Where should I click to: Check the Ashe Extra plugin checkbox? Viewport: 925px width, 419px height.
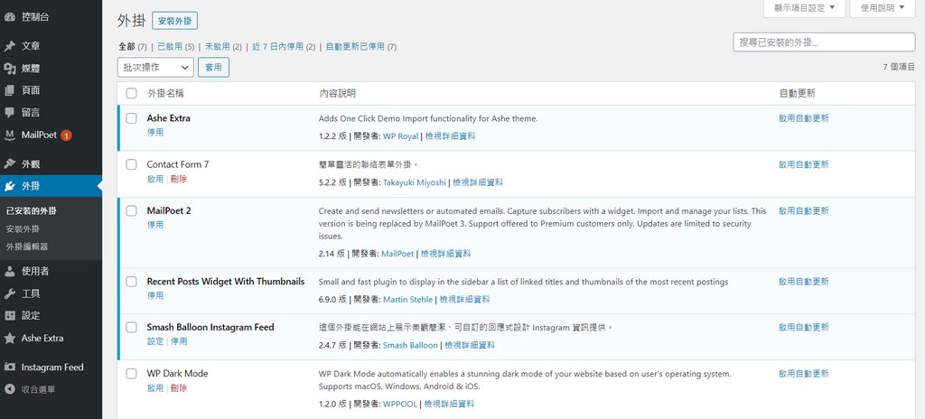click(x=131, y=118)
